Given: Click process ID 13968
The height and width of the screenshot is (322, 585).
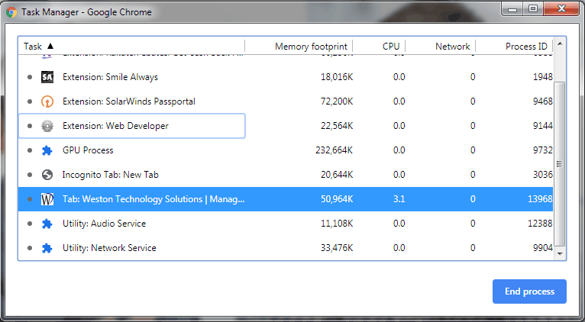Looking at the screenshot, I should pos(540,199).
